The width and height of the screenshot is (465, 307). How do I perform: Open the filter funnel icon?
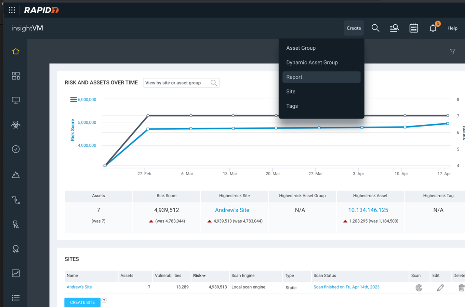tap(452, 52)
